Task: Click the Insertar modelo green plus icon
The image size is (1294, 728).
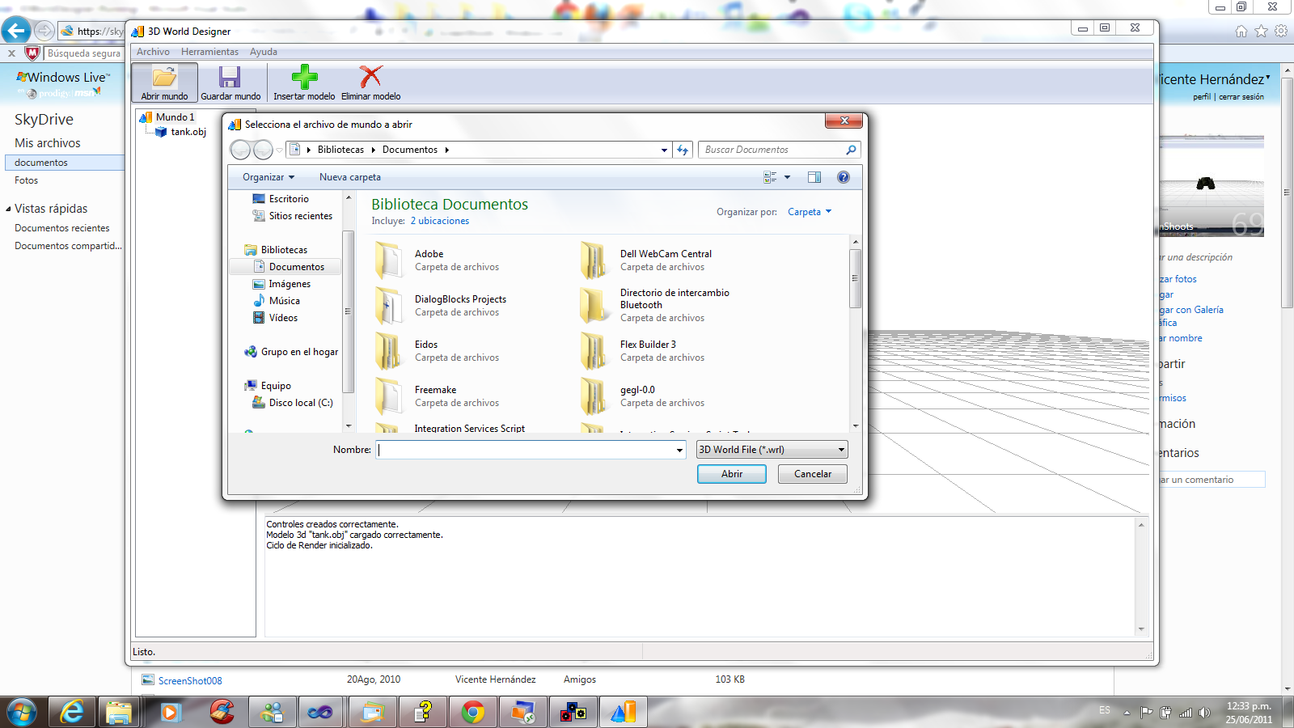Action: (305, 78)
